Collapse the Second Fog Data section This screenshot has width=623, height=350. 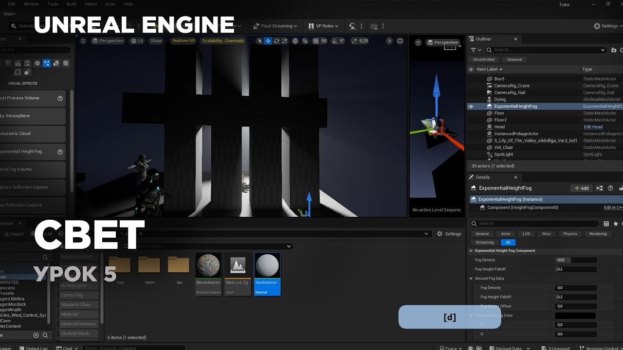click(x=471, y=279)
